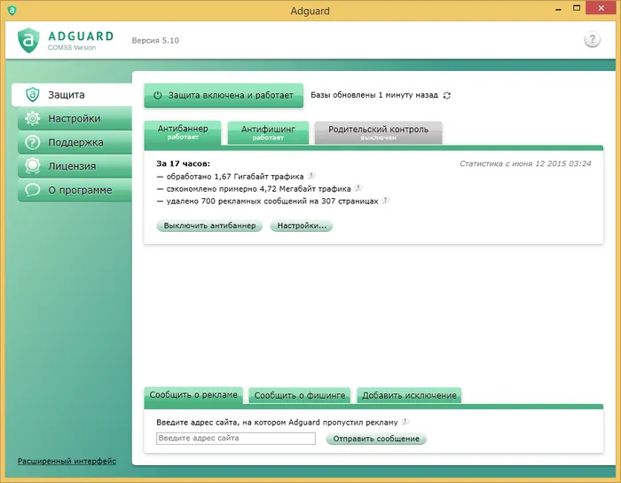Screen dimensions: 621x483
Task: Open help via the question mark icon
Action: click(592, 40)
